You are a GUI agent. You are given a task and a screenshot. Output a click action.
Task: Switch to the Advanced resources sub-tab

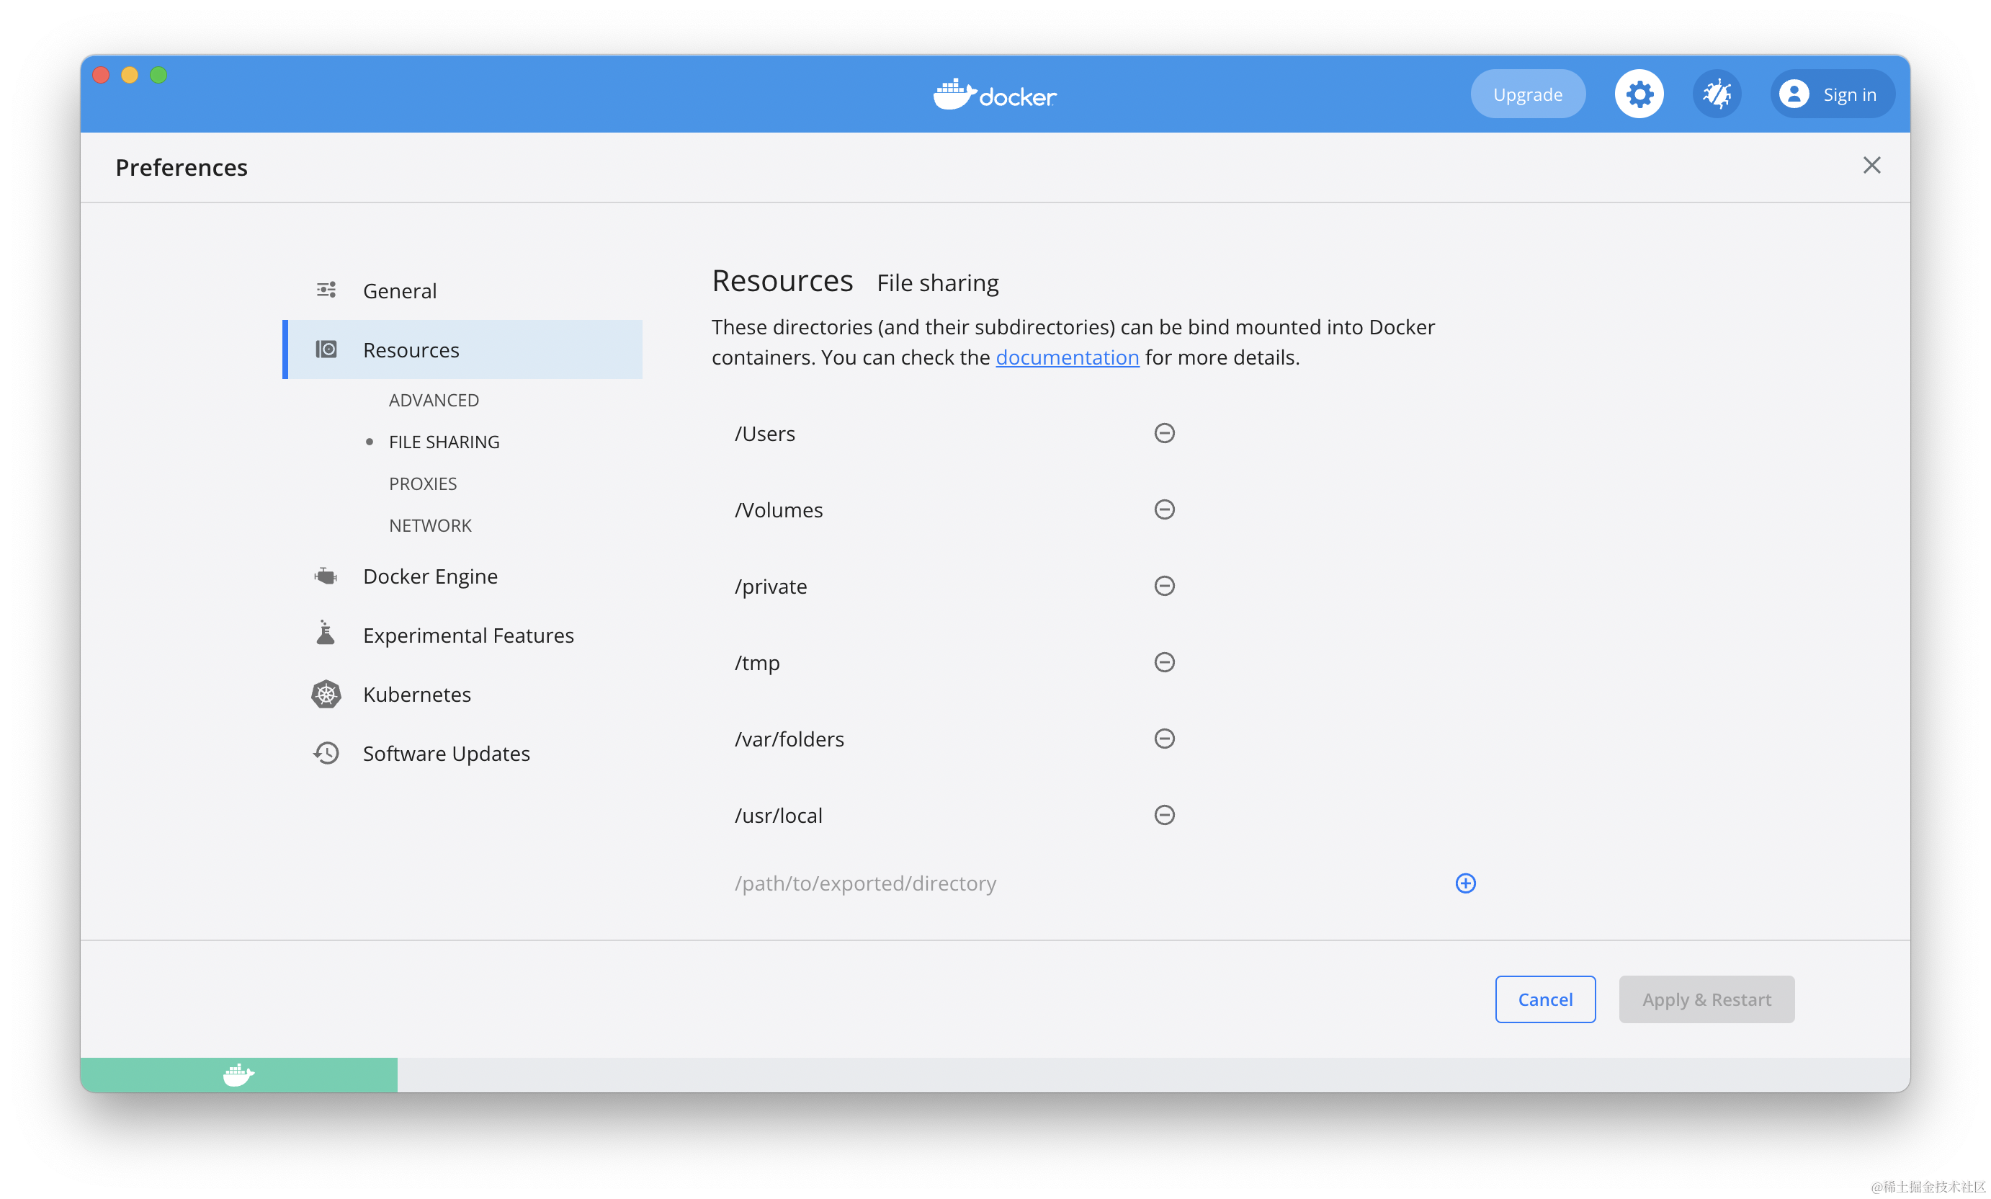click(x=434, y=400)
